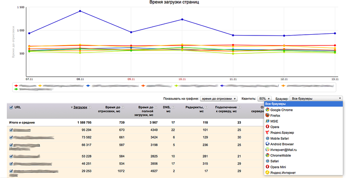This screenshot has height=178, width=346.
Task: Uncheck the row with 29 253 loads
Action: pos(11,172)
